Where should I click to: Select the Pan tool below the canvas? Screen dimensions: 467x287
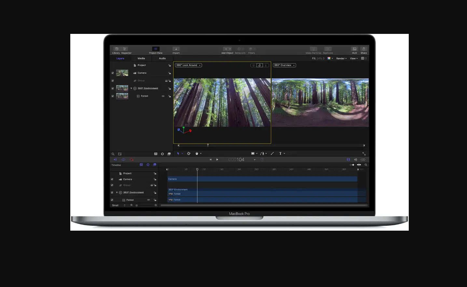[197, 153]
